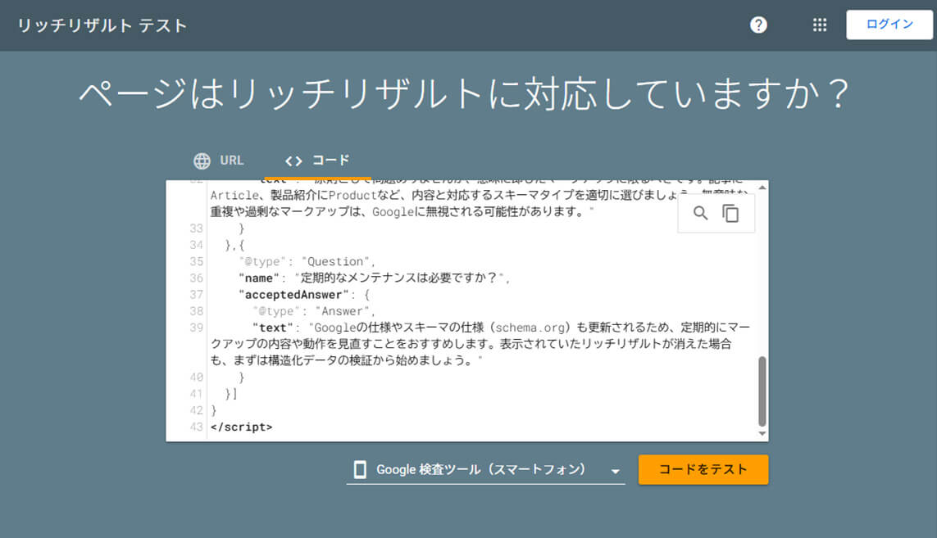This screenshot has width=937, height=538.
Task: Open the Google 検査ツール device dropdown
Action: pyautogui.click(x=486, y=470)
